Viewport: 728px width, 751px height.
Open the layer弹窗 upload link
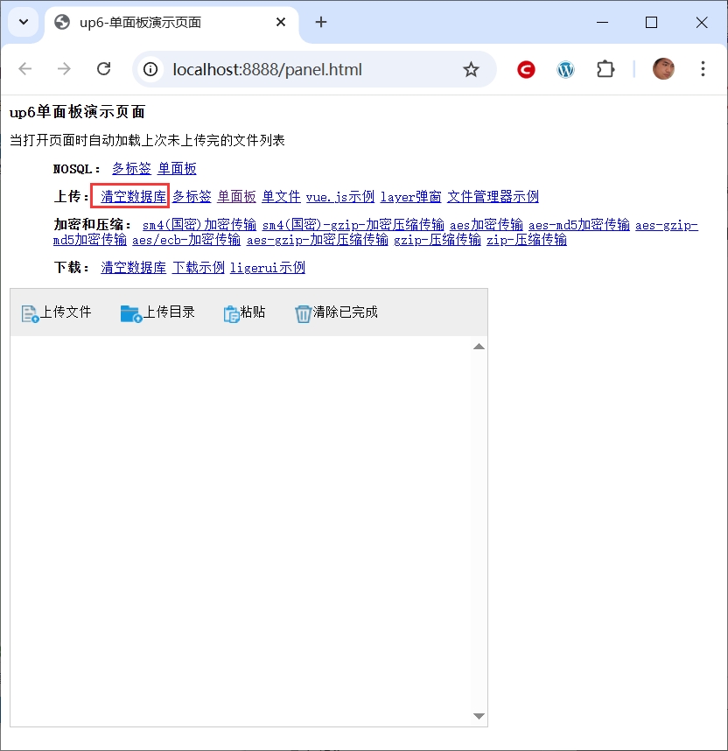(x=410, y=197)
